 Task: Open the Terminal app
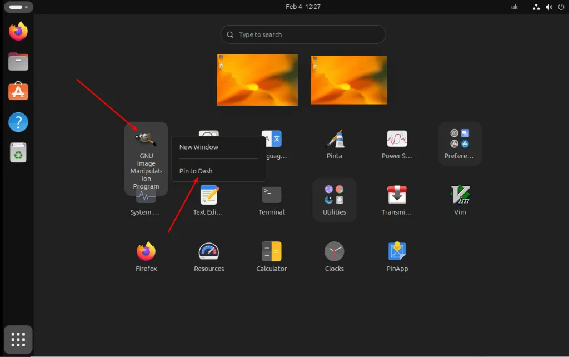coord(271,195)
